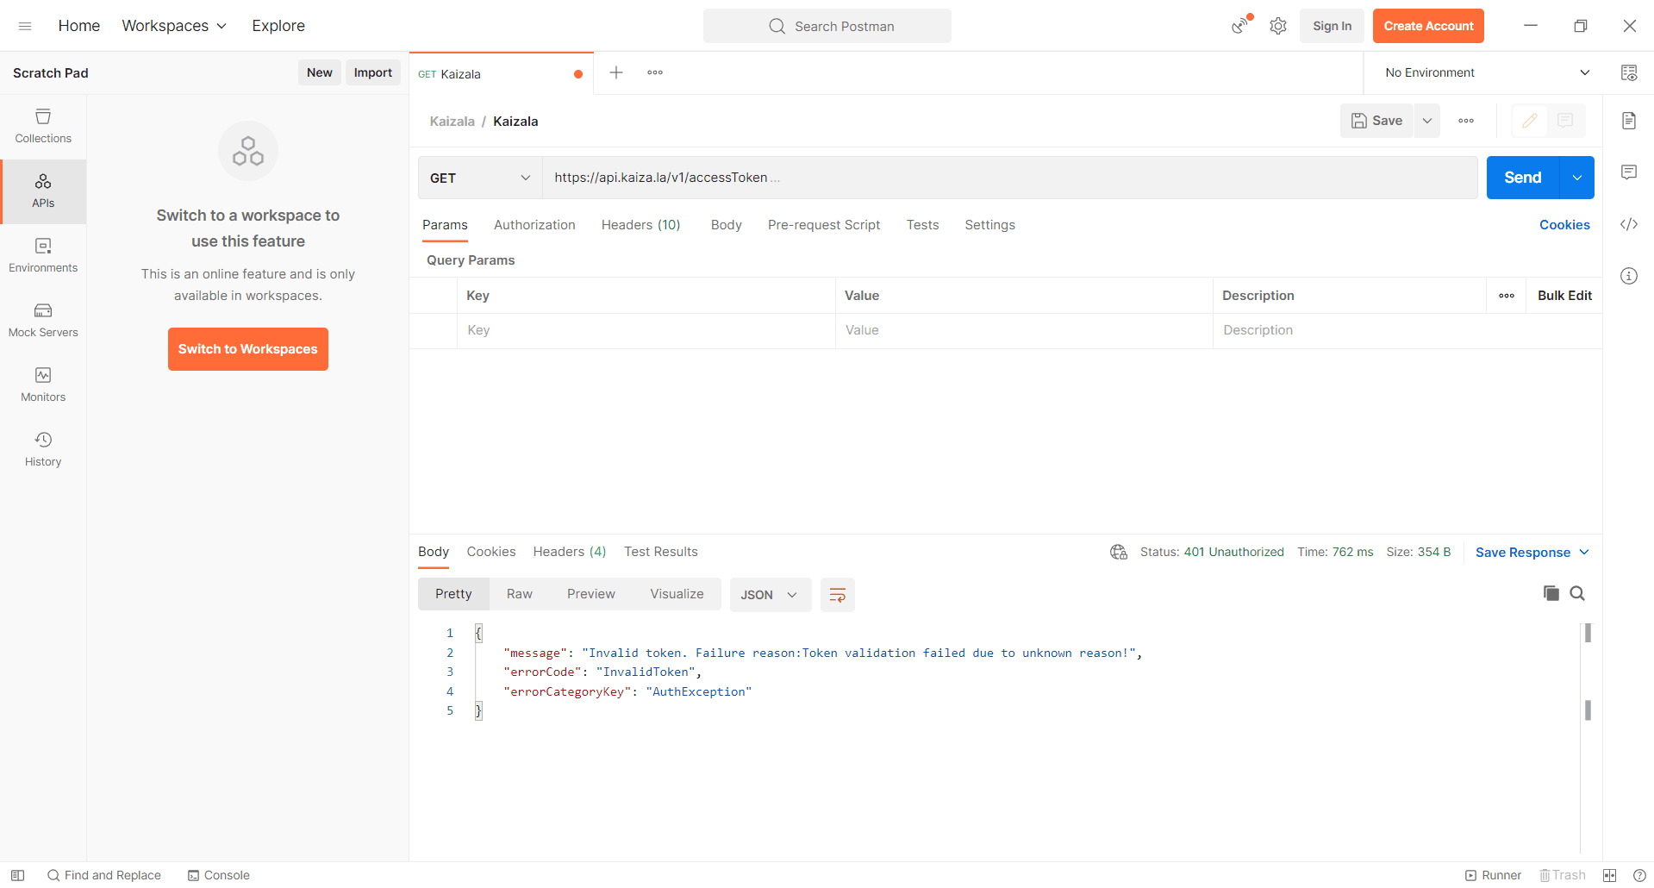The width and height of the screenshot is (1654, 888).
Task: Open the Cookies link
Action: 1564,225
